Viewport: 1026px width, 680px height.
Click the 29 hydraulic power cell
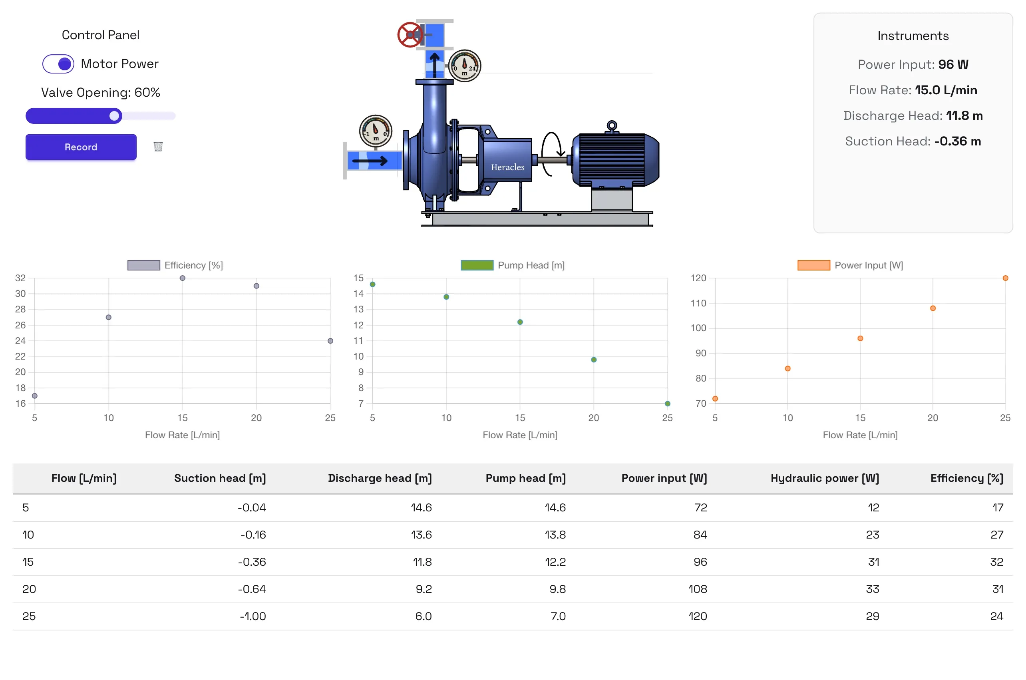(x=873, y=616)
